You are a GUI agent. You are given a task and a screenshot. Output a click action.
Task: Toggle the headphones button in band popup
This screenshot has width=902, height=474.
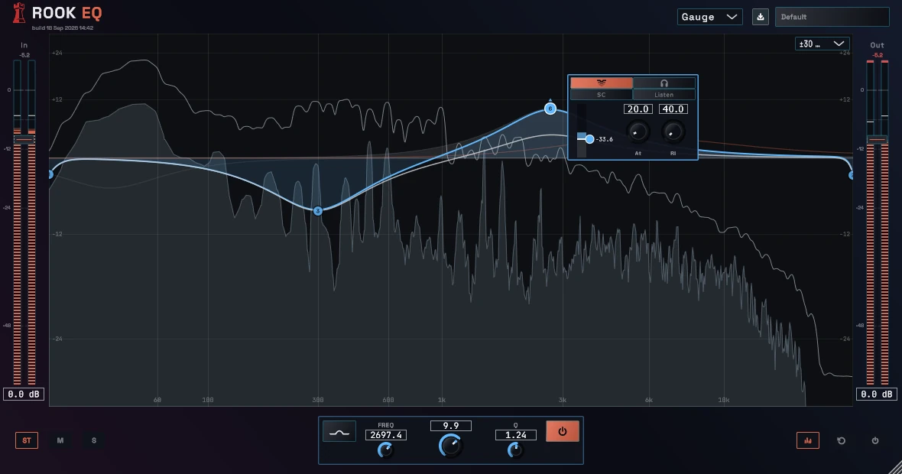(664, 83)
